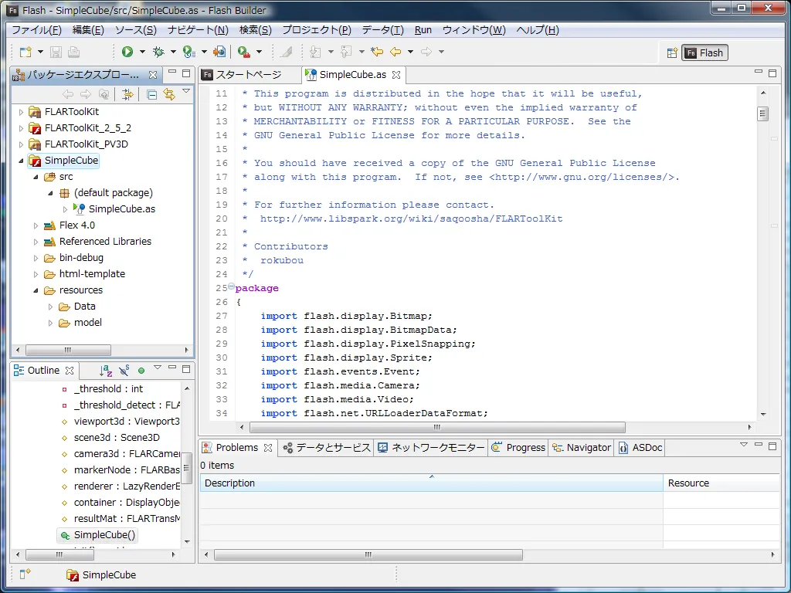This screenshot has width=791, height=593.
Task: Toggle green circle filter in Outline toolbar
Action: [x=141, y=371]
